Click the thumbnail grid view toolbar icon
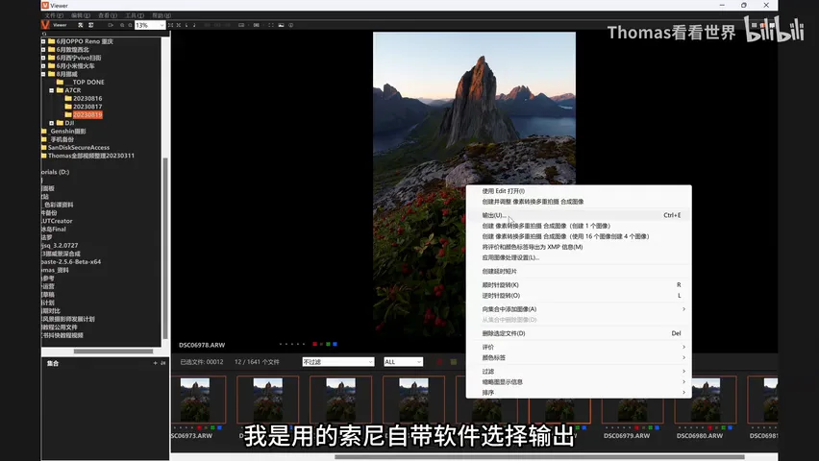Screen dimensions: 819x461 270,25
